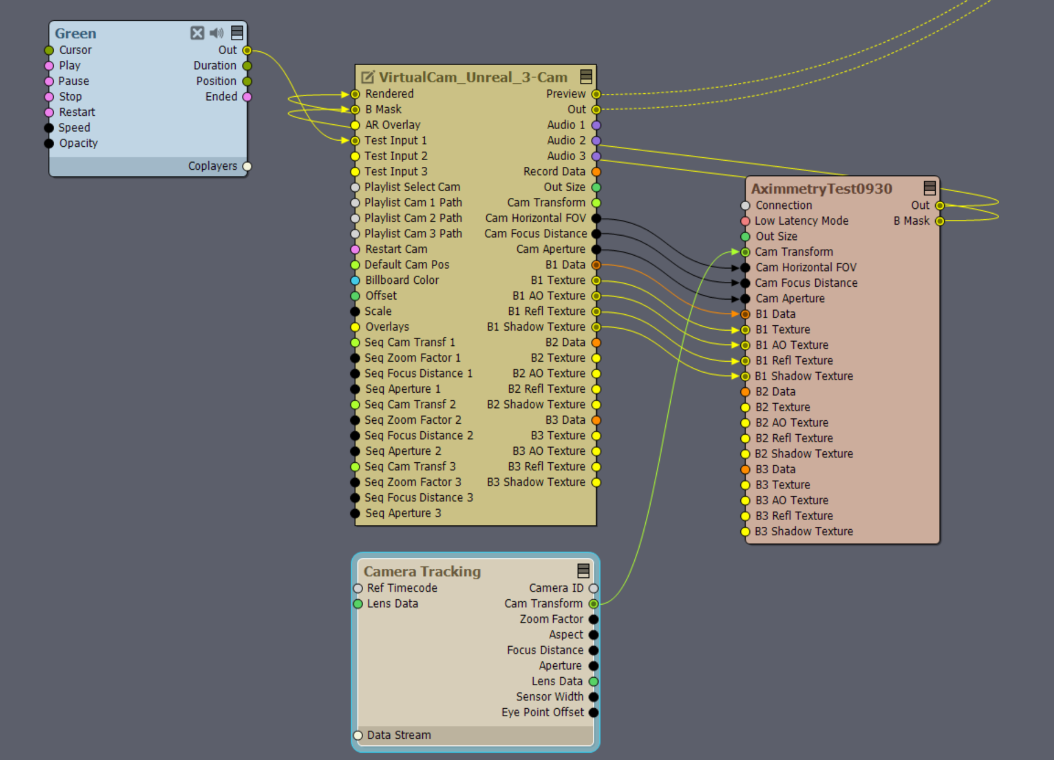
Task: Click the Duration output pin on Green node
Action: click(247, 66)
